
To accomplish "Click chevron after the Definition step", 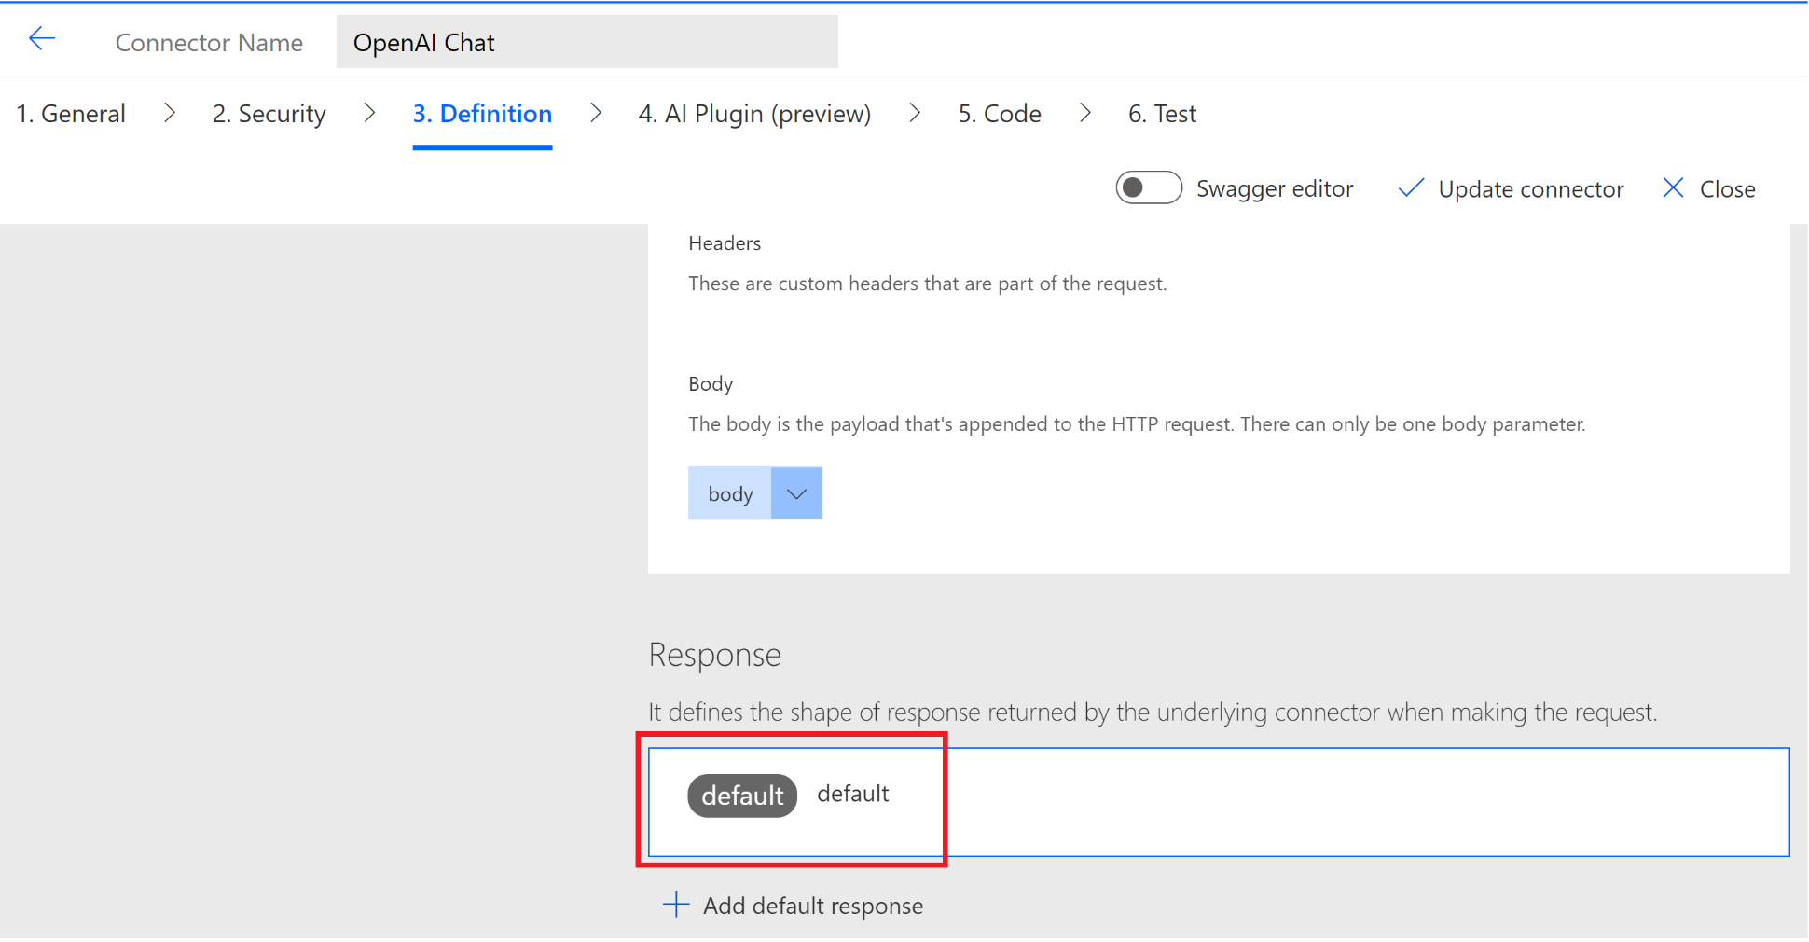I will point(596,114).
